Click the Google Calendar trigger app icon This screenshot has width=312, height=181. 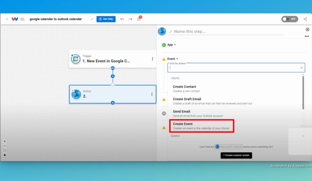point(76,59)
